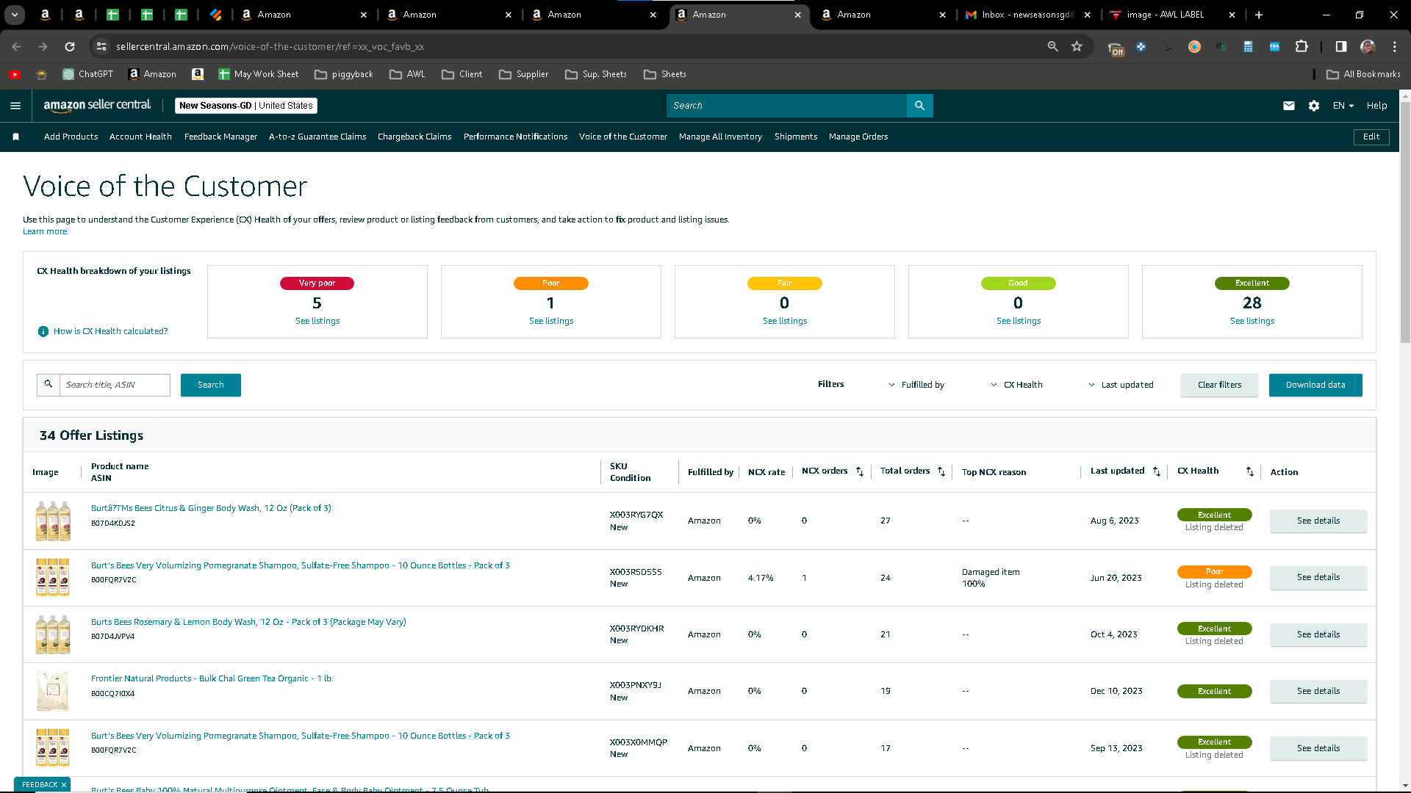Open Burts Bees Rosemary & Lemon Body Wash link
The width and height of the screenshot is (1411, 793).
tap(248, 622)
